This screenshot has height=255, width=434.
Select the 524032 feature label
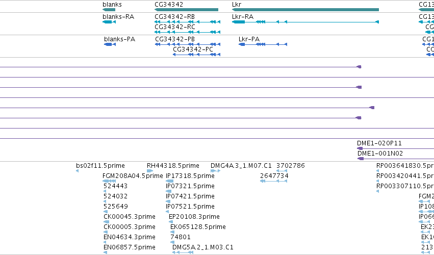(115, 196)
